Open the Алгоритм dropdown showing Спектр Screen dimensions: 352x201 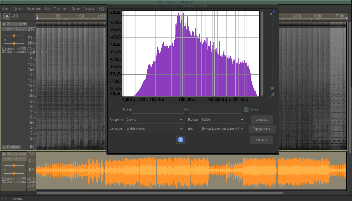pyautogui.click(x=155, y=120)
